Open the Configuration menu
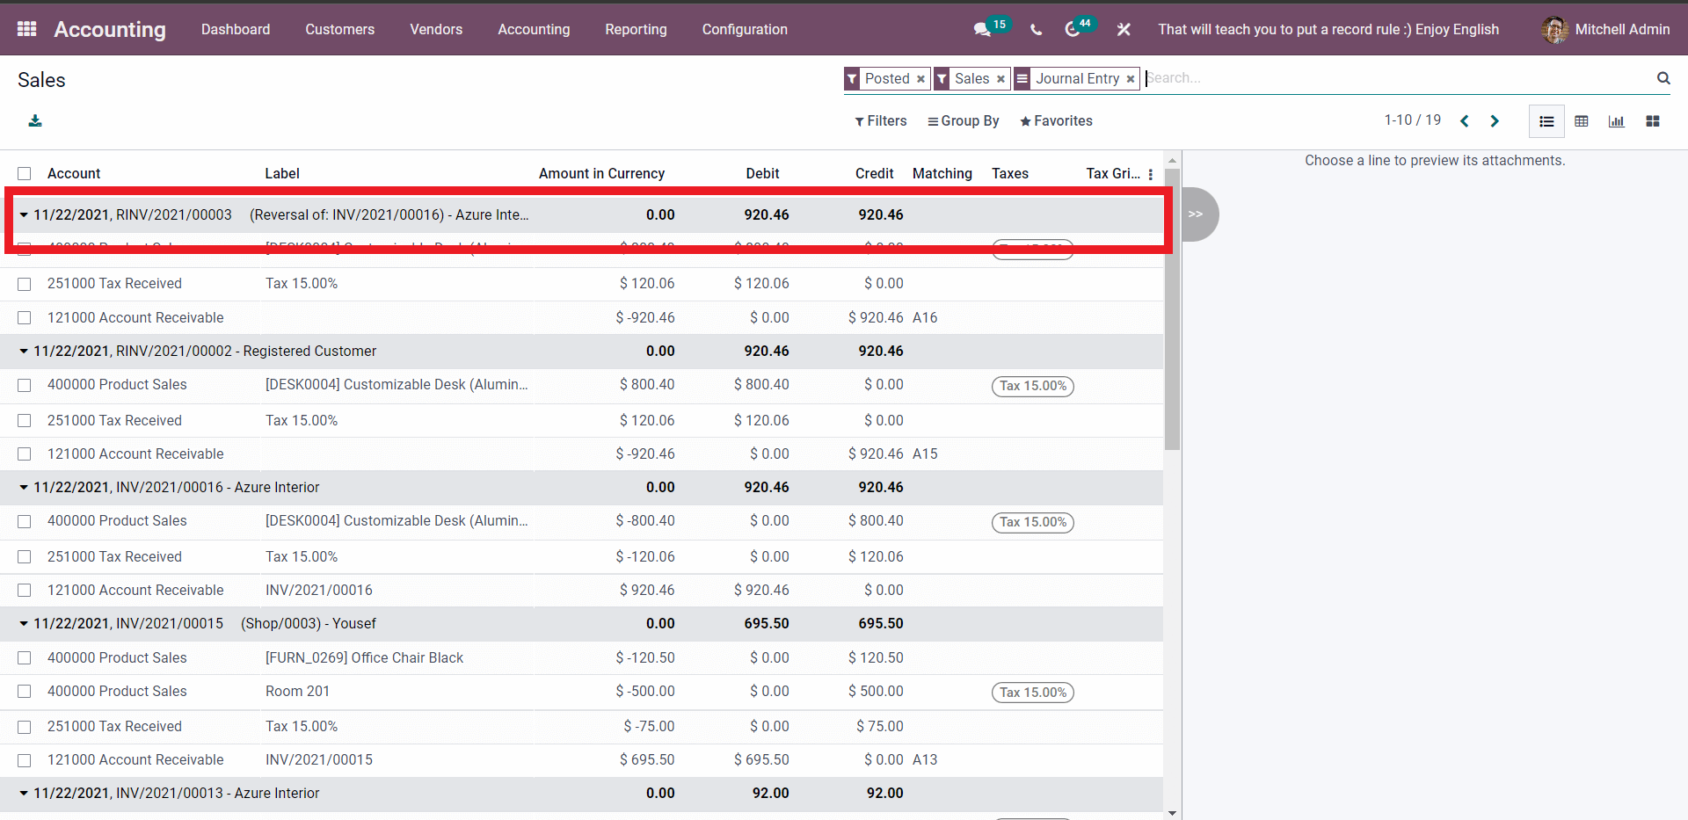The image size is (1688, 820). coord(745,29)
